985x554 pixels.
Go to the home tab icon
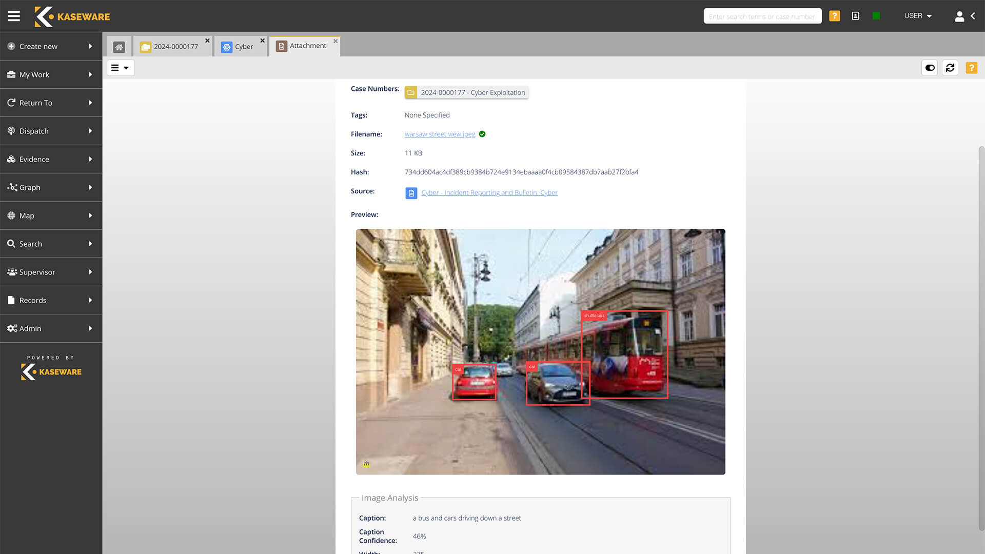coord(119,47)
